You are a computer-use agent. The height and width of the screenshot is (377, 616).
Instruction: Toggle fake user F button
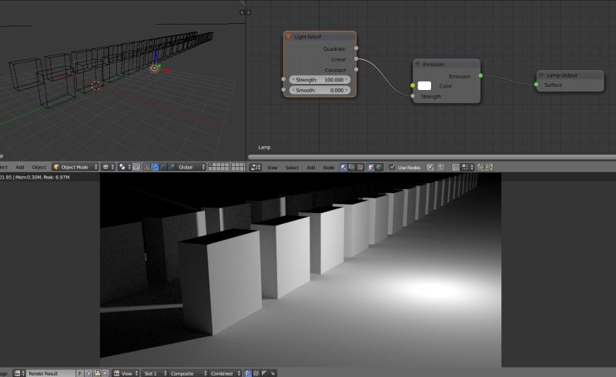coord(80,373)
